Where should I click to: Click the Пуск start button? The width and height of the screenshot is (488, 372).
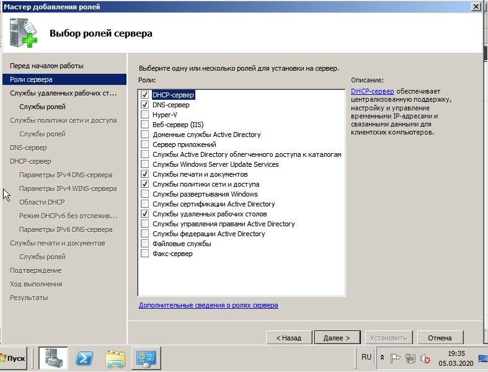(12, 358)
